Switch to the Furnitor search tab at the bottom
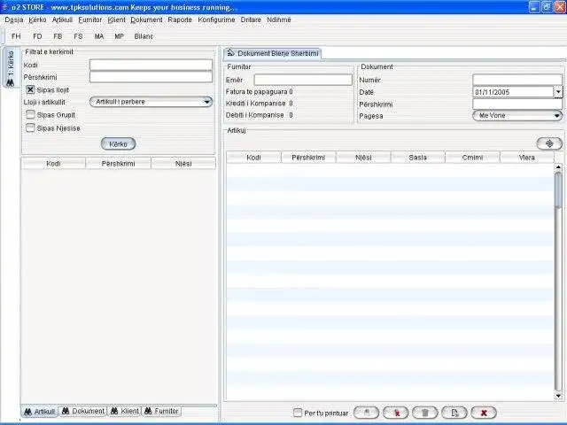This screenshot has width=567, height=425. point(161,411)
